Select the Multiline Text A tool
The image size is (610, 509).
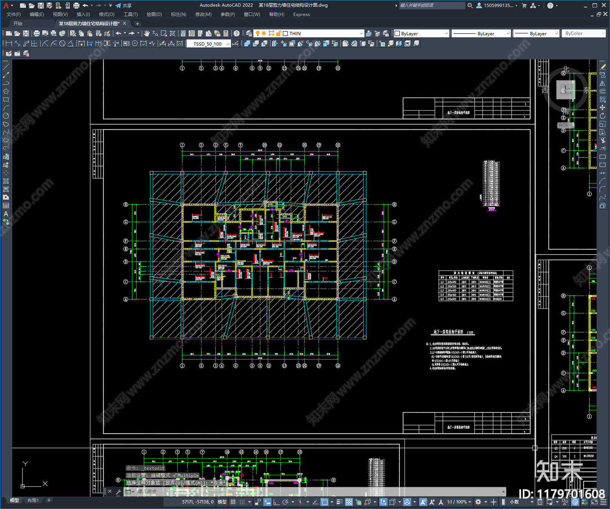click(6, 214)
